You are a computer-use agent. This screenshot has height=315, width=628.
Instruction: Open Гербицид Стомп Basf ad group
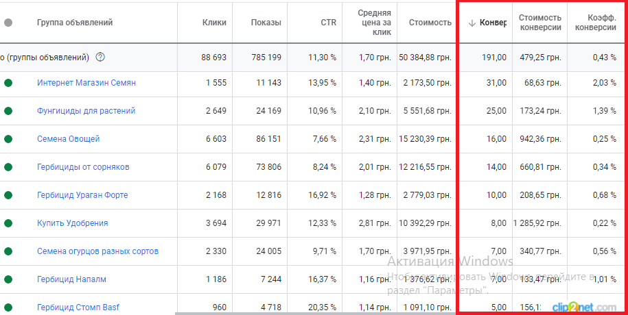pyautogui.click(x=78, y=307)
